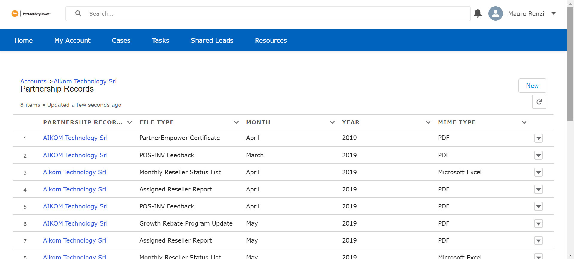Open row 2 AIKOM Technology Srl record

click(75, 155)
